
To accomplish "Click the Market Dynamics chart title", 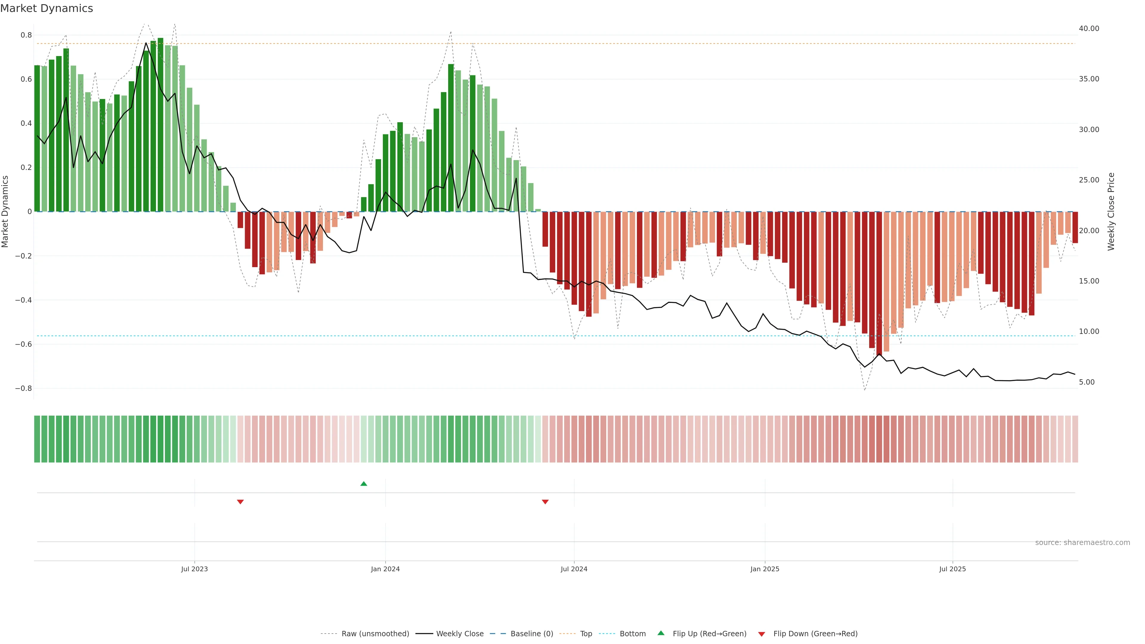I will [47, 8].
